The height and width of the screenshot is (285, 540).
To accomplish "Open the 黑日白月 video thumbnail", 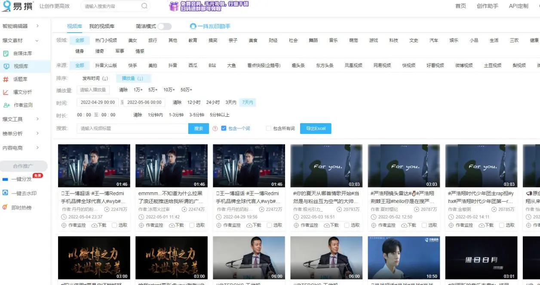I will (x=481, y=258).
